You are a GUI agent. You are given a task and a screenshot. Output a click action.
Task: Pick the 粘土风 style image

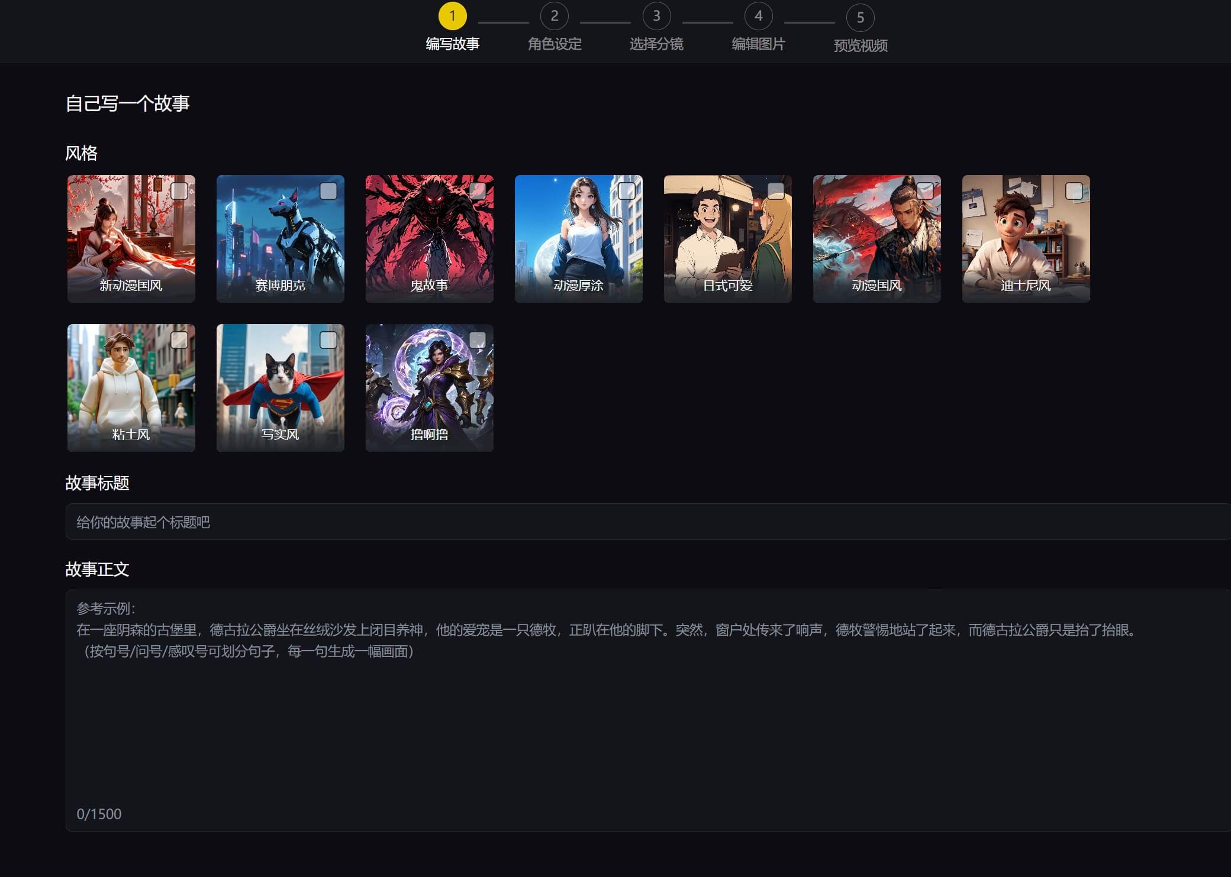point(131,388)
